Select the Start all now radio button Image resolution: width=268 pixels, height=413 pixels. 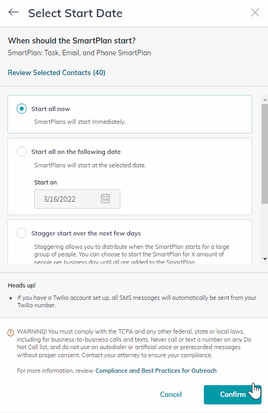click(x=21, y=108)
